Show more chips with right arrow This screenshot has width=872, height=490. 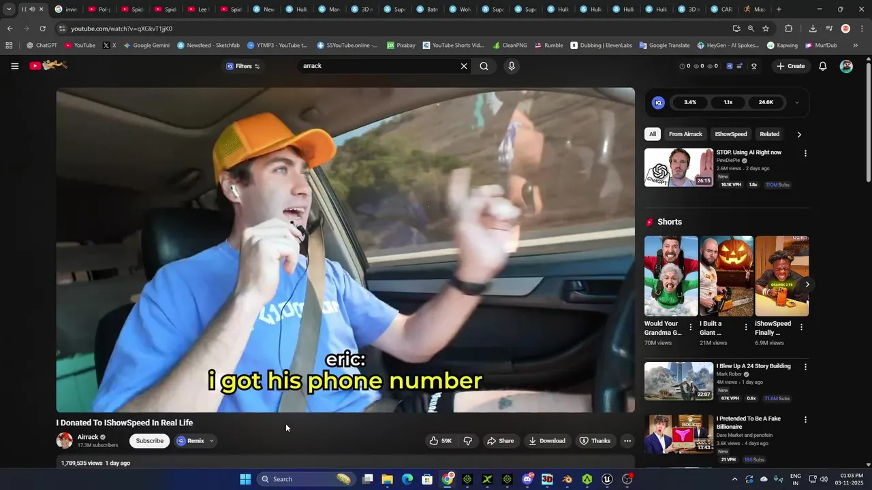tap(799, 134)
